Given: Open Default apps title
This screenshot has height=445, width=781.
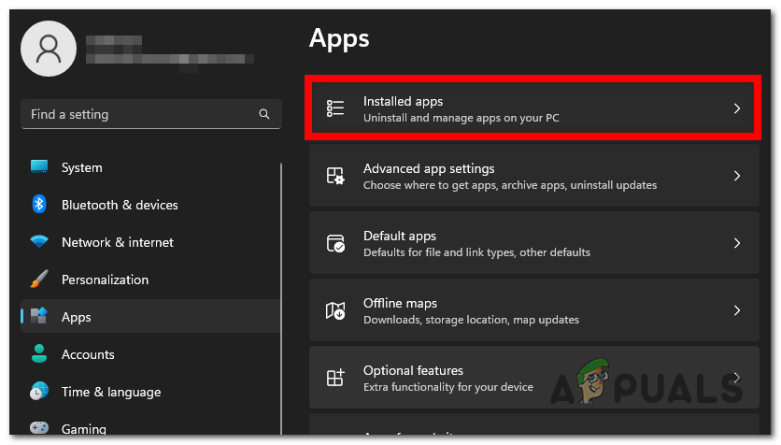Looking at the screenshot, I should (x=400, y=236).
